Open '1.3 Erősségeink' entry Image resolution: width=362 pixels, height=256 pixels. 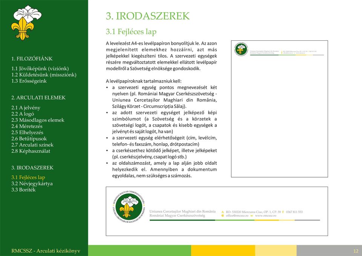coord(29,81)
